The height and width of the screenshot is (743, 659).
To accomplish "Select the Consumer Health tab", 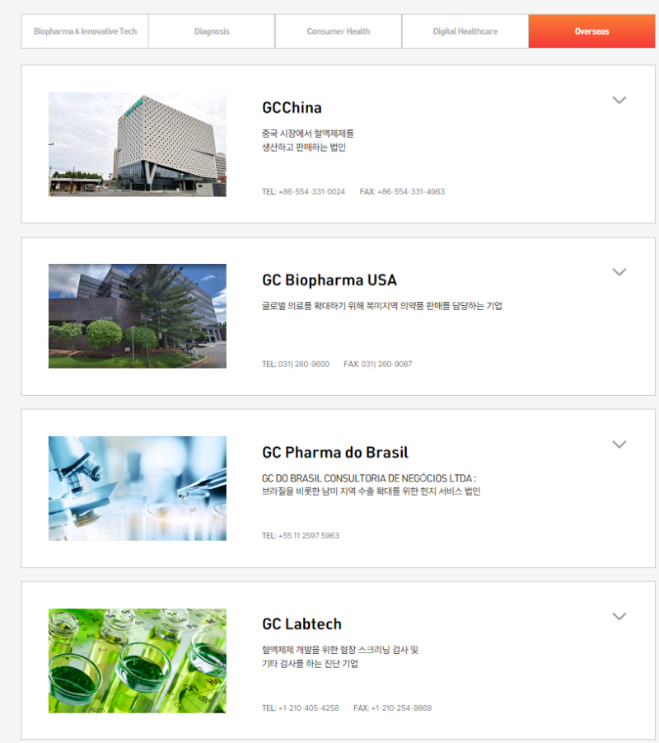I will coord(339,31).
